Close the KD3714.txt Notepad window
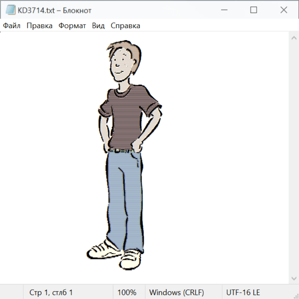Screen dimensions: 299x299 284,10
